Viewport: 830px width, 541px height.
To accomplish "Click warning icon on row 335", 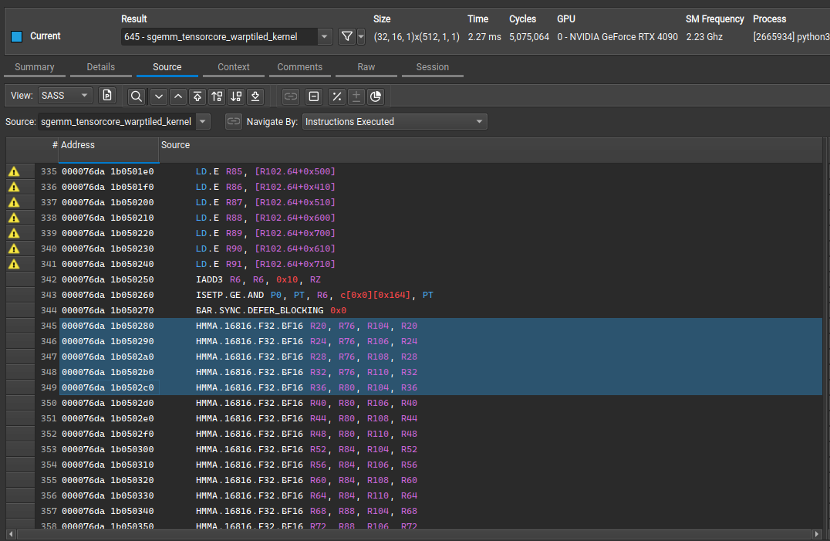I will point(14,171).
